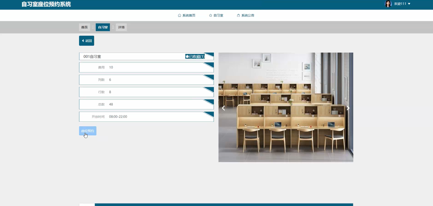This screenshot has width=433, height=206.
Task: Show previous image with left carousel arrow
Action: [224, 108]
